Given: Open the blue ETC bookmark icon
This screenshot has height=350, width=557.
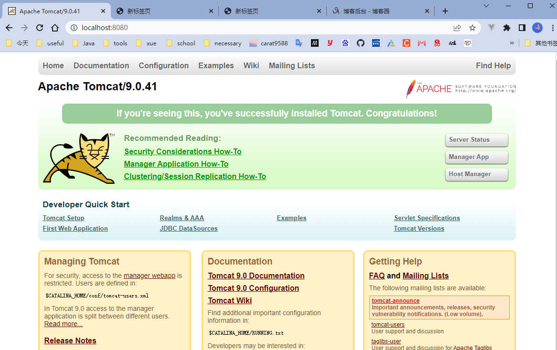Looking at the screenshot, I should pyautogui.click(x=376, y=43).
